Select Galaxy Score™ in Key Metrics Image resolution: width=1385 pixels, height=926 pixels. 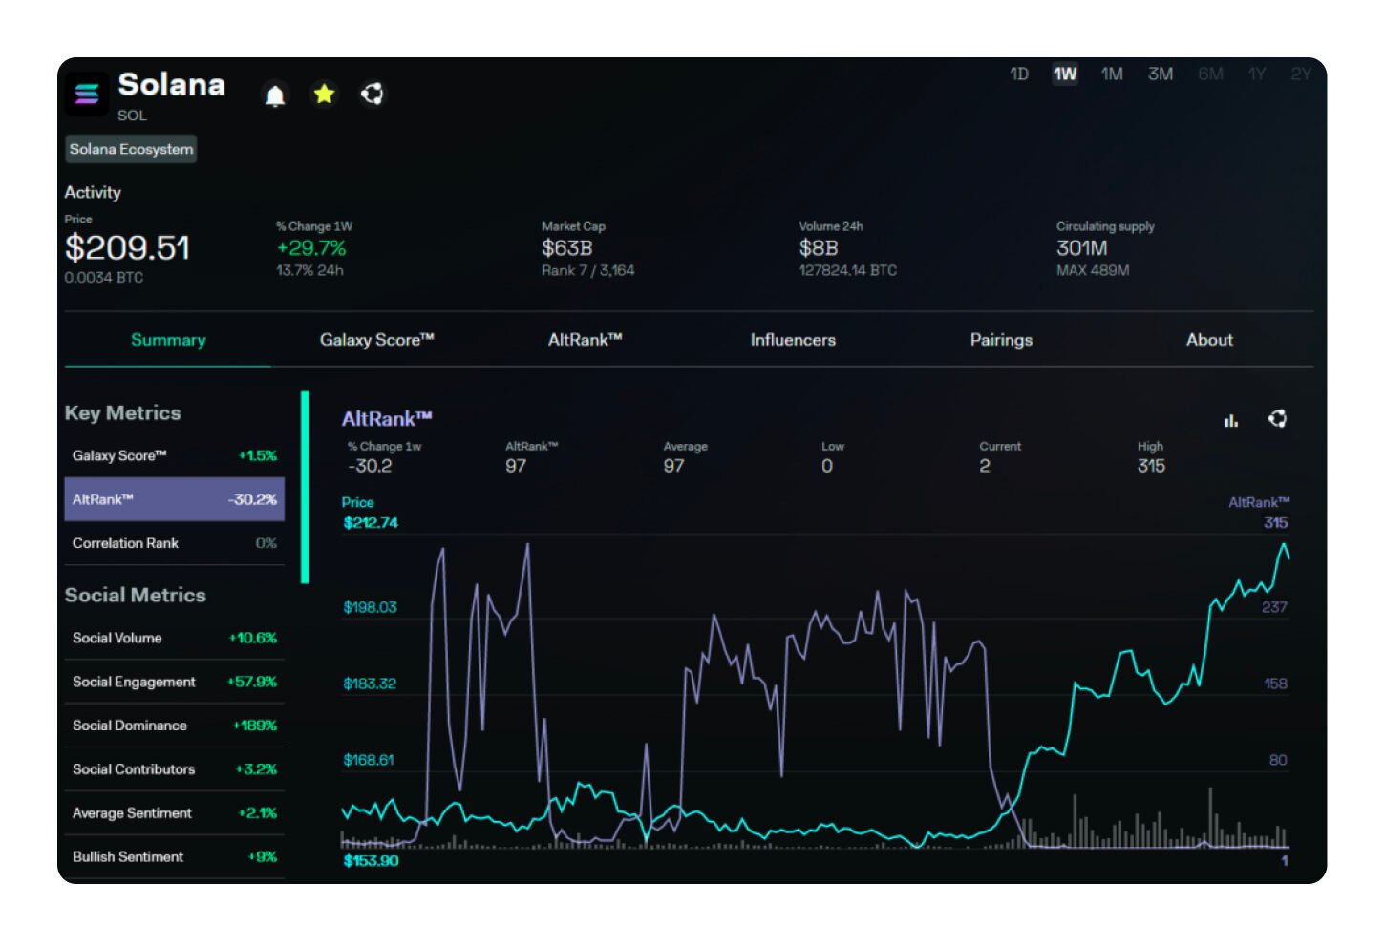175,455
